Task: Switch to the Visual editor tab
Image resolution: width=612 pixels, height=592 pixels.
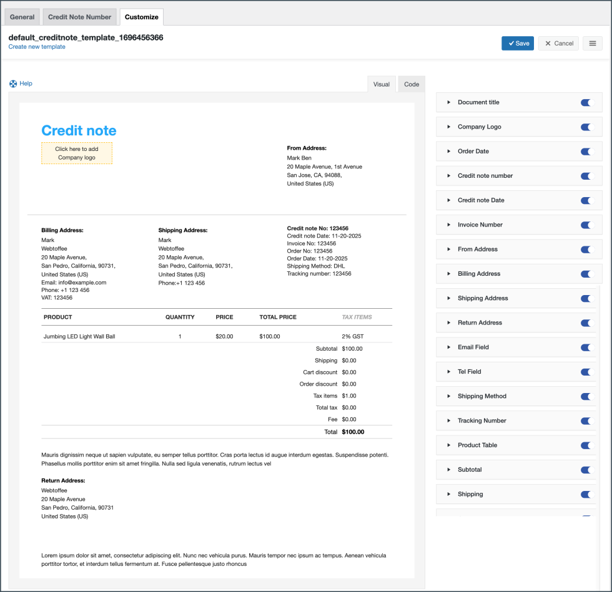Action: click(x=382, y=84)
